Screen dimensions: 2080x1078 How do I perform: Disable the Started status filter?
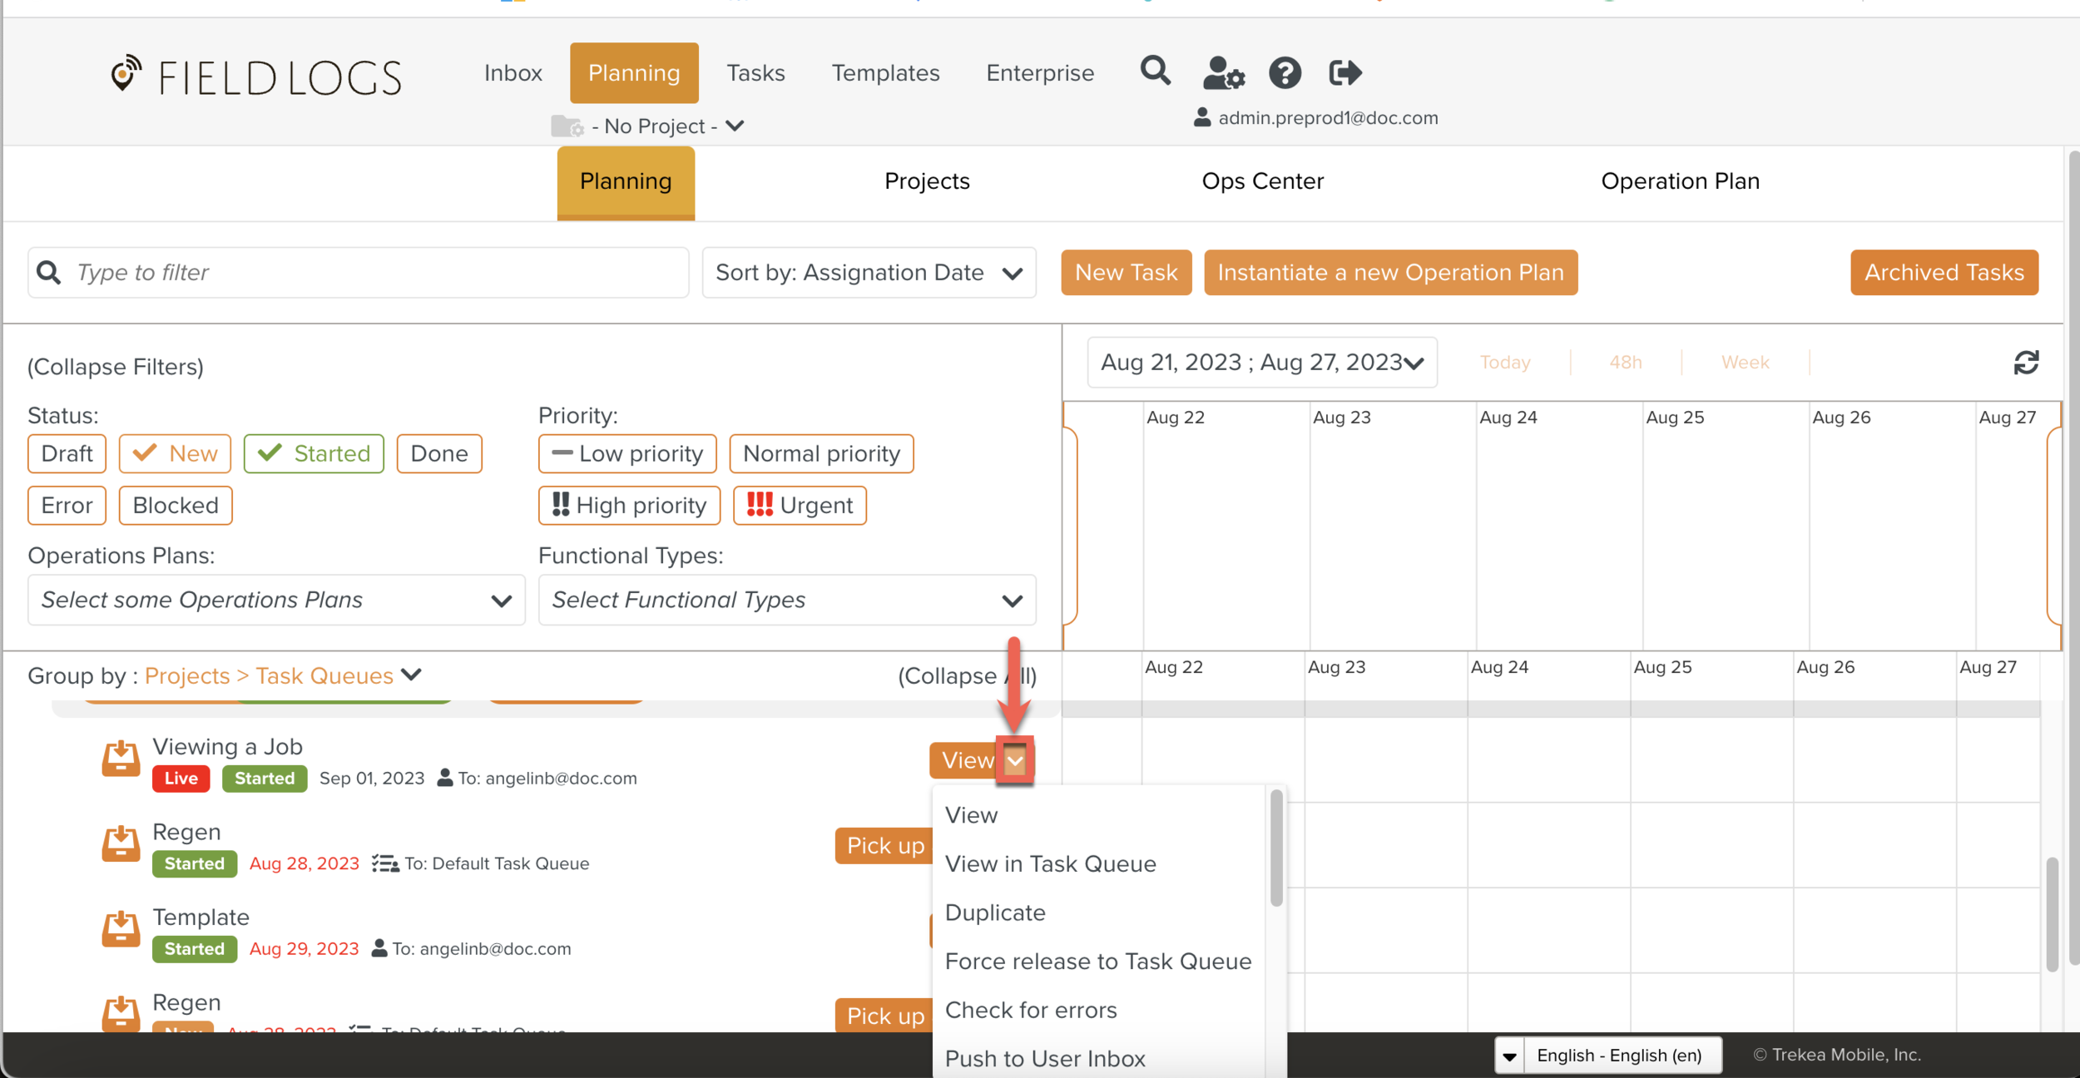point(314,453)
